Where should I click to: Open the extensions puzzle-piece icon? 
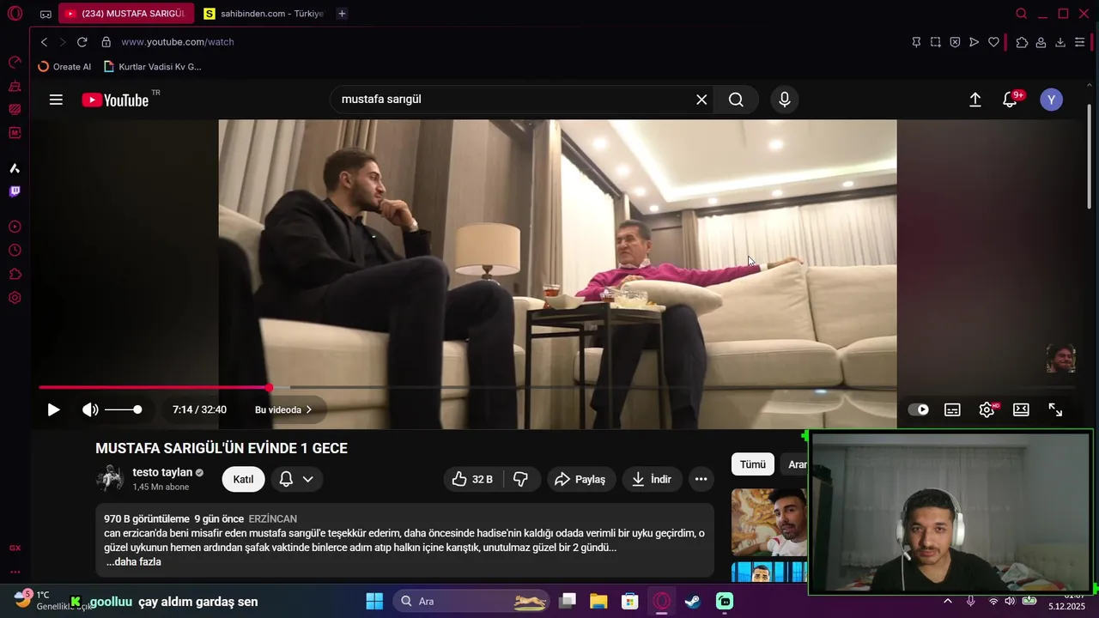(1022, 42)
